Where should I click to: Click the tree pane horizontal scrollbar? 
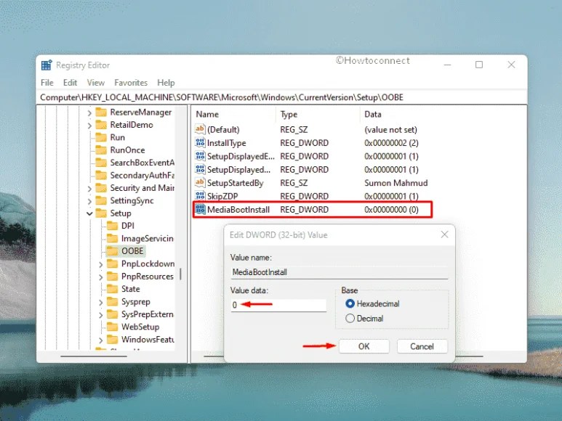[x=94, y=356]
